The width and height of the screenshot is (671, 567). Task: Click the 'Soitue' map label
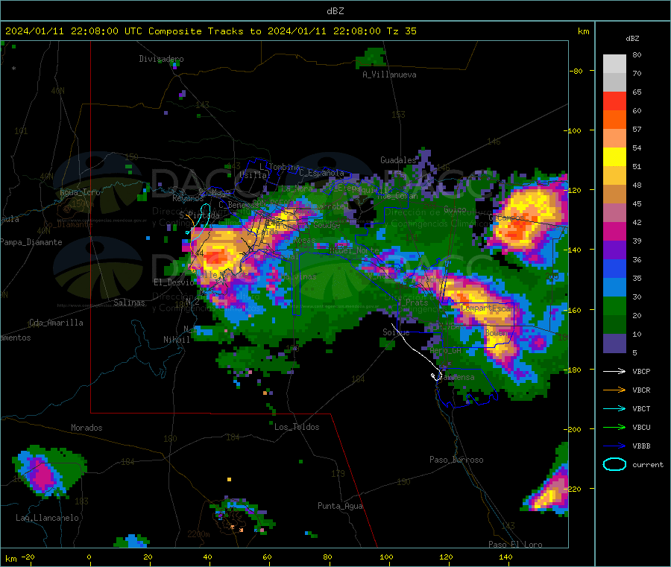396,332
